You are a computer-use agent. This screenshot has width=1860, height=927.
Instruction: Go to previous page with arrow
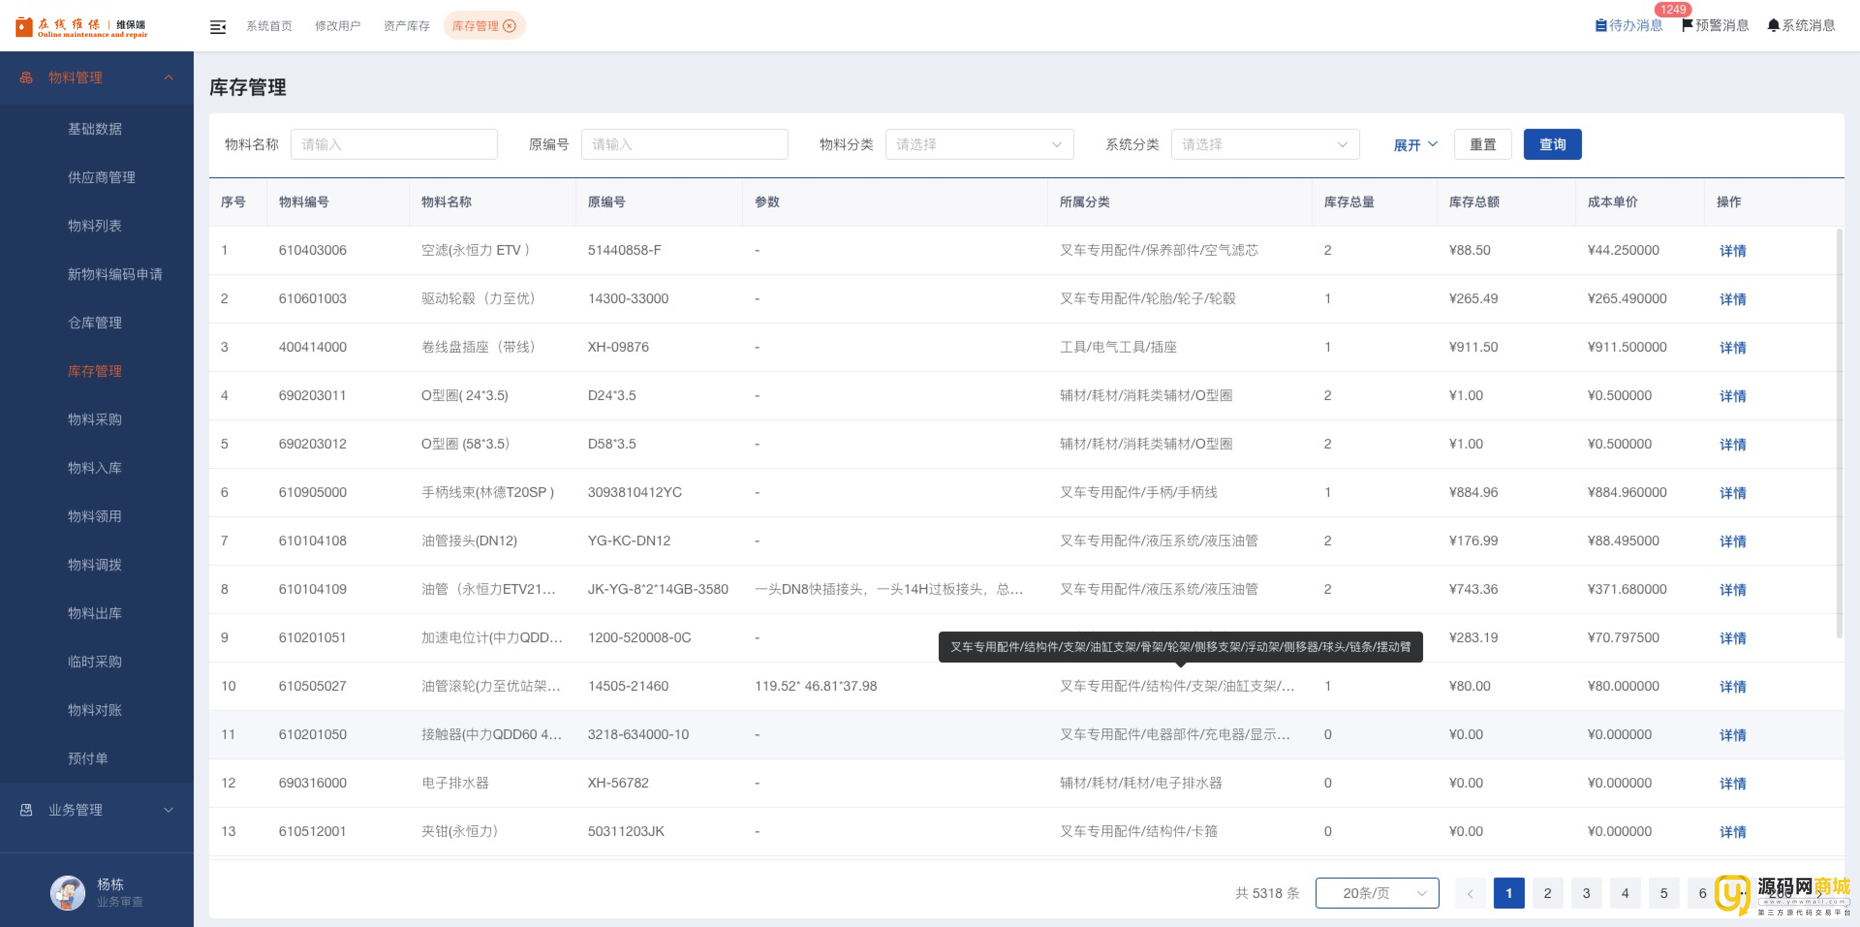1470,893
